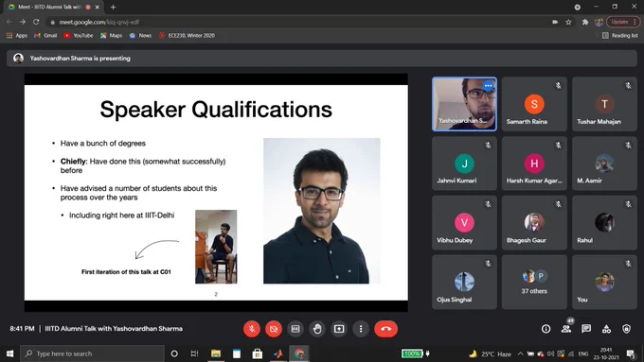Show everyone participants panel

(566, 329)
